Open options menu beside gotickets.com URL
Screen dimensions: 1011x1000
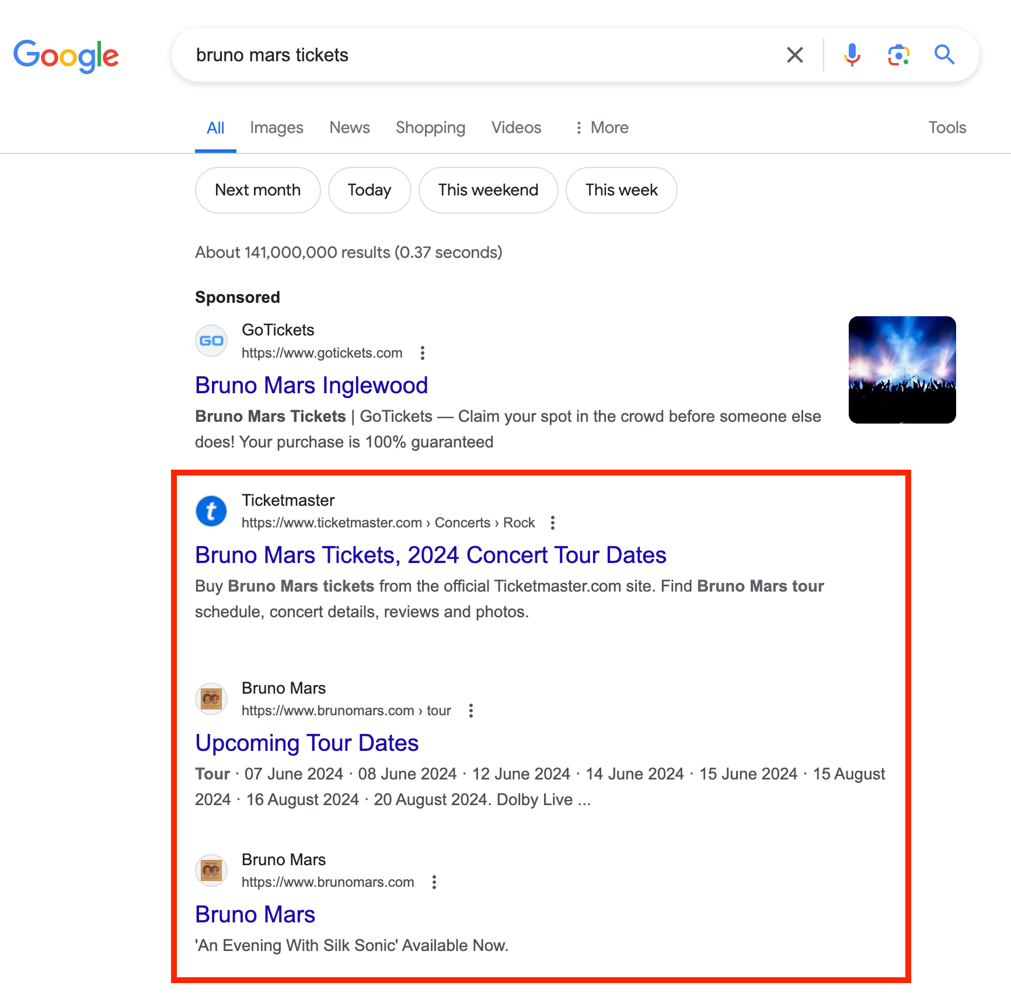(x=423, y=353)
